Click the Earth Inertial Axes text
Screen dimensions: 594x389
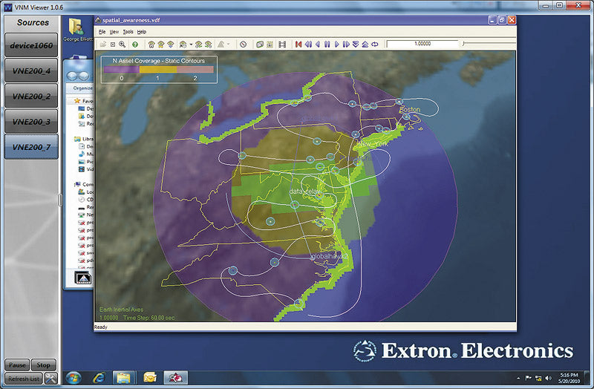pyautogui.click(x=121, y=310)
